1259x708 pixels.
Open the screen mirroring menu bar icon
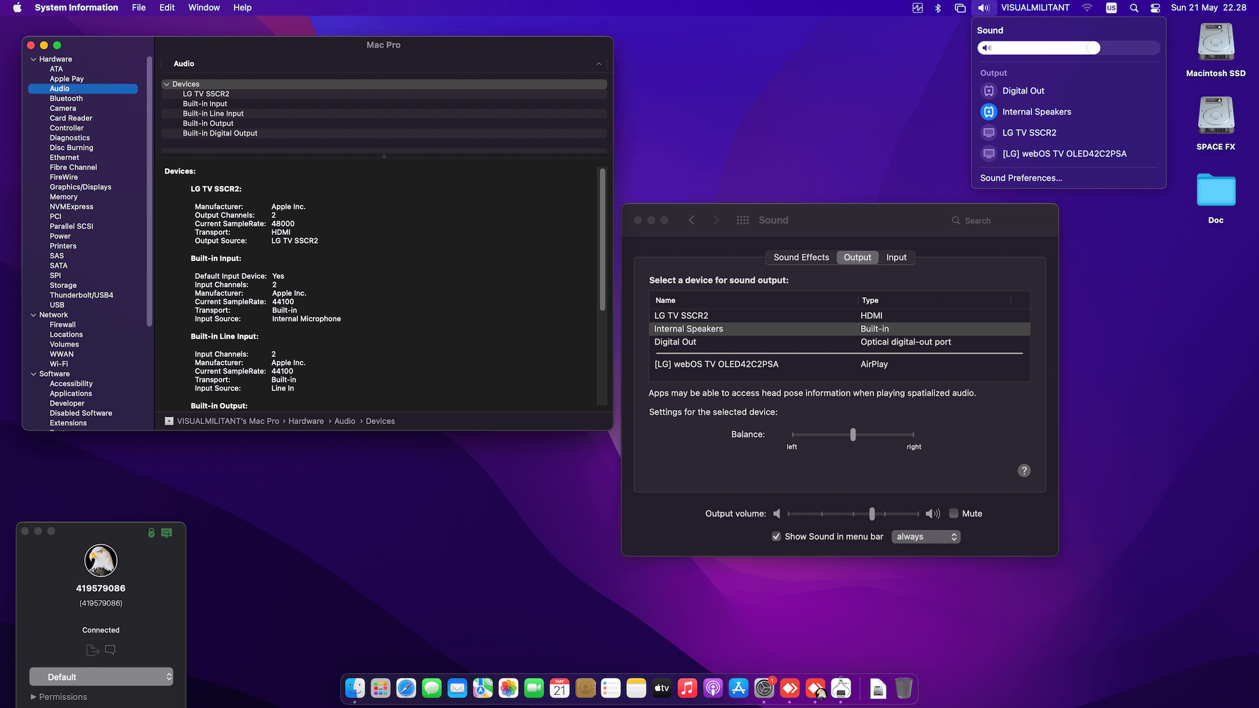click(960, 8)
